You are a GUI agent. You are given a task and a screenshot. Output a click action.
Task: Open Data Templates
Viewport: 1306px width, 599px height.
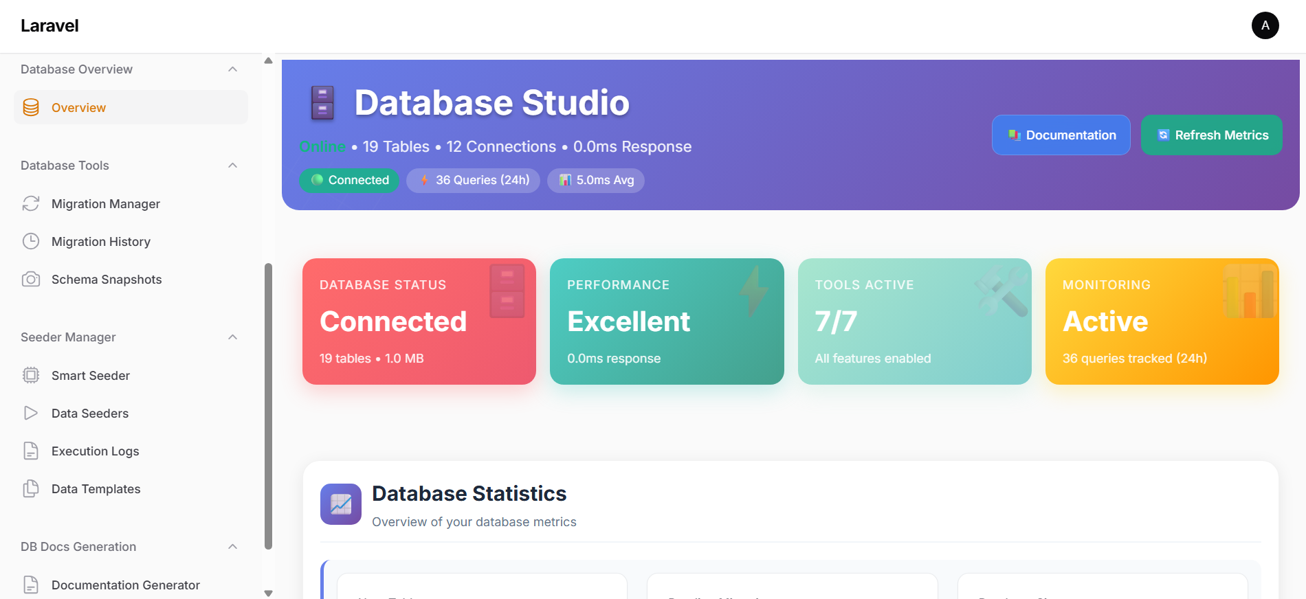click(x=131, y=488)
